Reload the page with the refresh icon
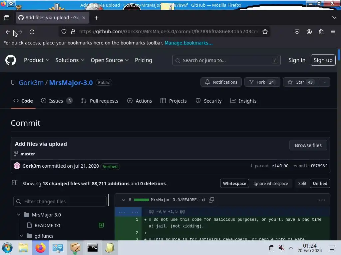The width and height of the screenshot is (341, 255). (32, 32)
